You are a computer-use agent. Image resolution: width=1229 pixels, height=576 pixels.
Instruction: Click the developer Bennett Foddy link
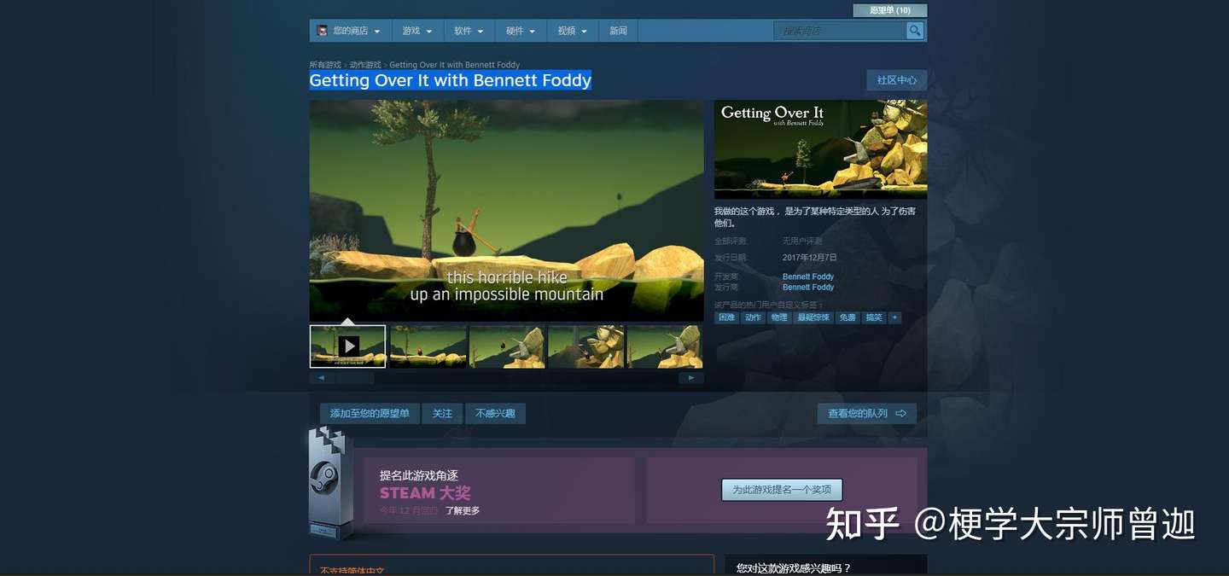pos(808,276)
